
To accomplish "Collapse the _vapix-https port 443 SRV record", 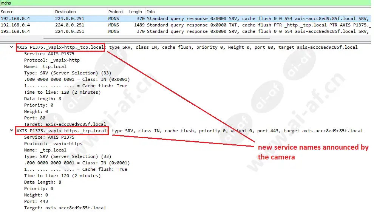I will click(11, 130).
